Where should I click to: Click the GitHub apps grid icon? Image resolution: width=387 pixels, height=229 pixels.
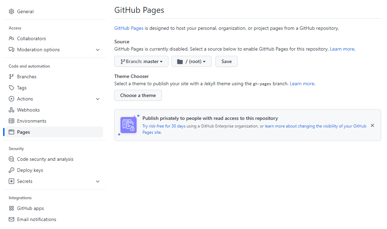11,208
